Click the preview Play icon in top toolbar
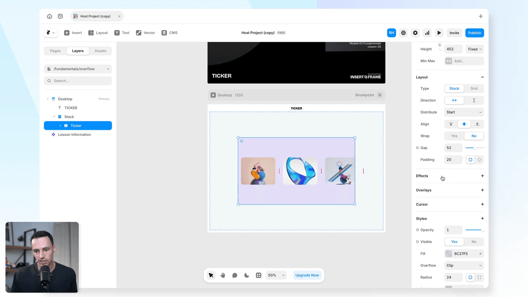528x297 pixels. pyautogui.click(x=439, y=33)
